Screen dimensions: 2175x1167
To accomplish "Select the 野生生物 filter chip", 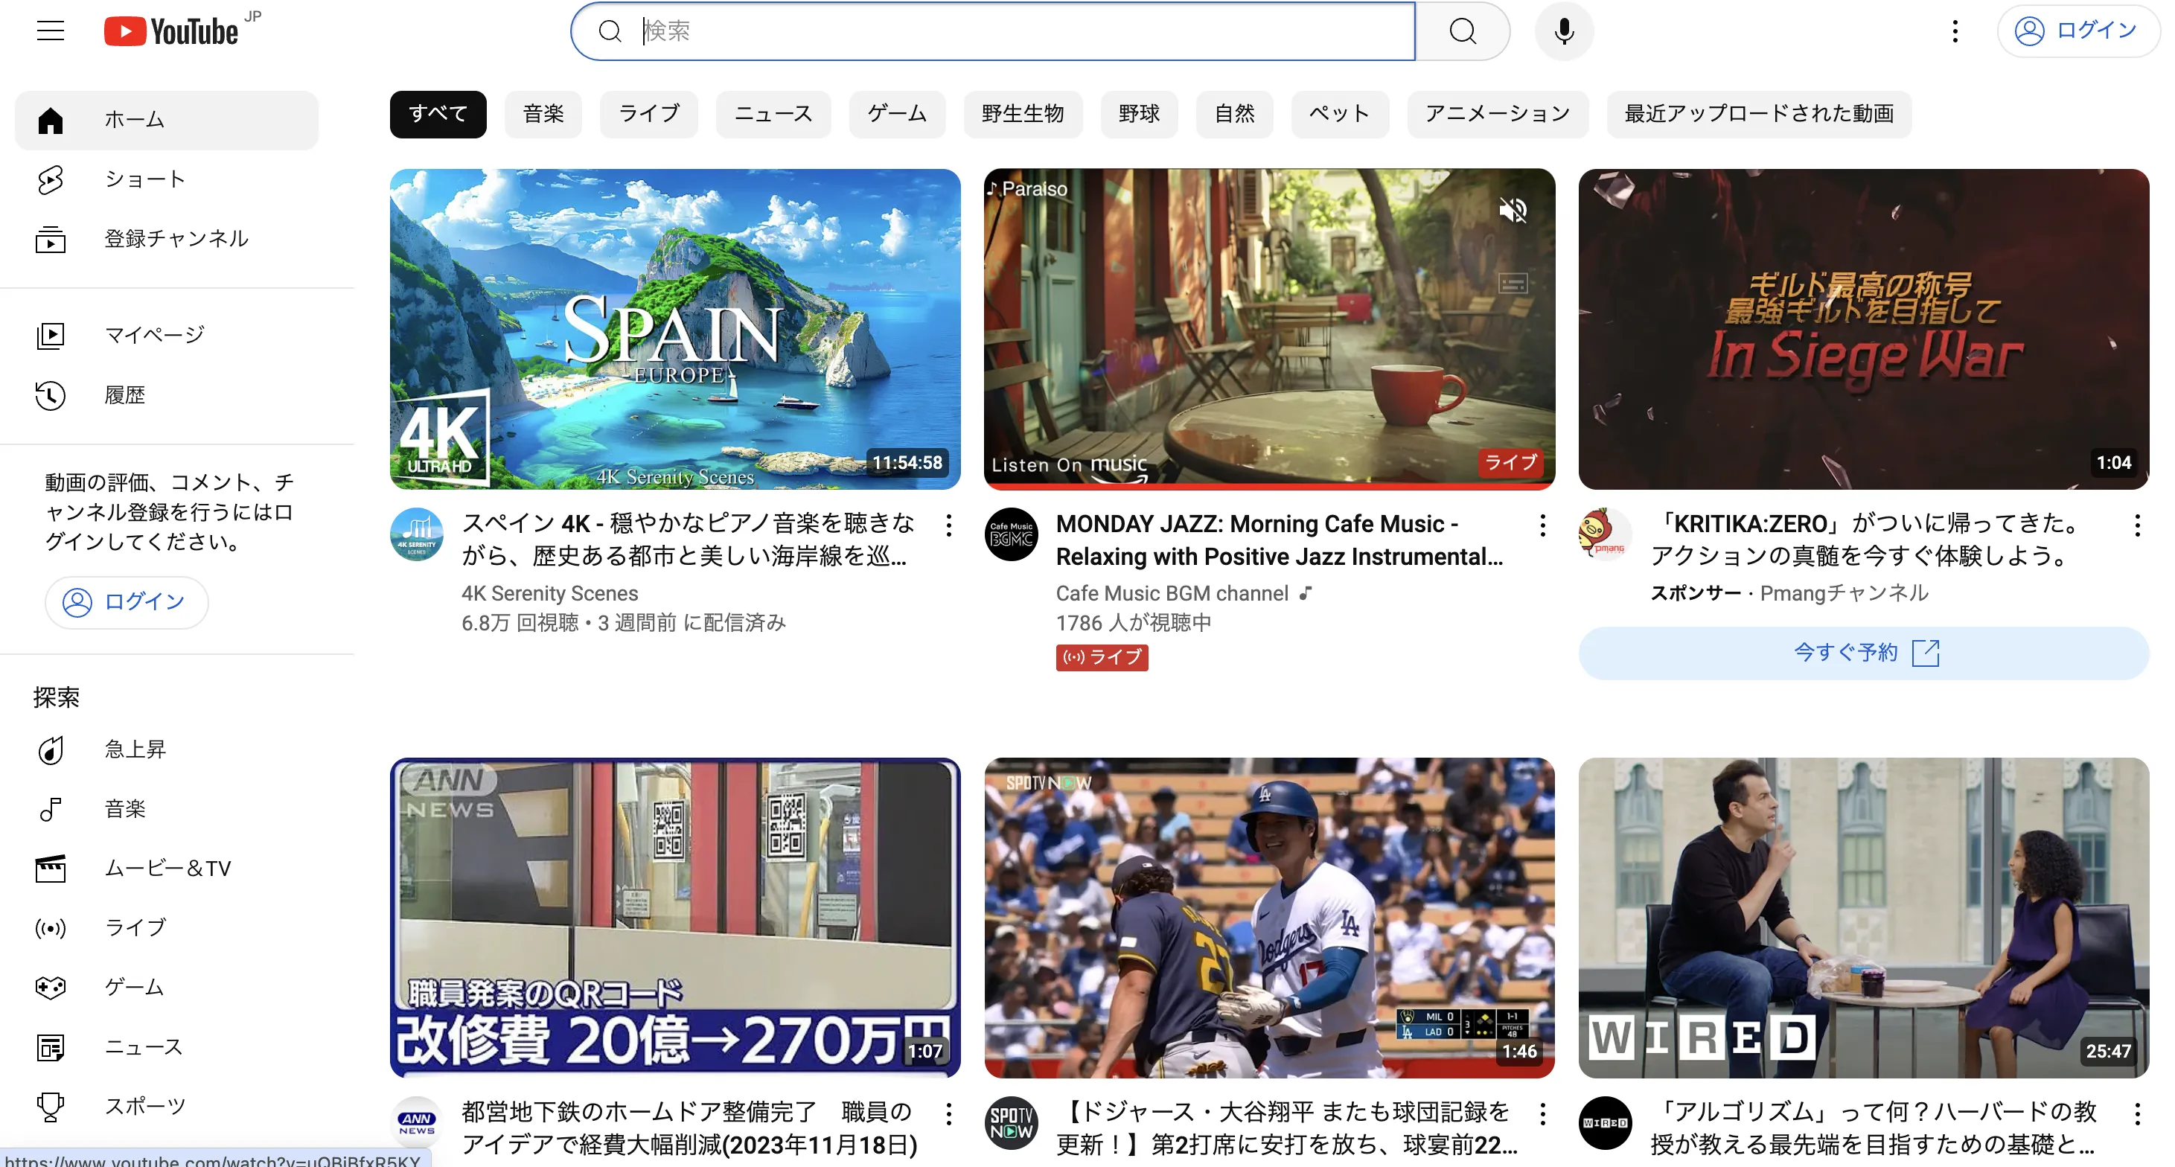I will 1023,114.
